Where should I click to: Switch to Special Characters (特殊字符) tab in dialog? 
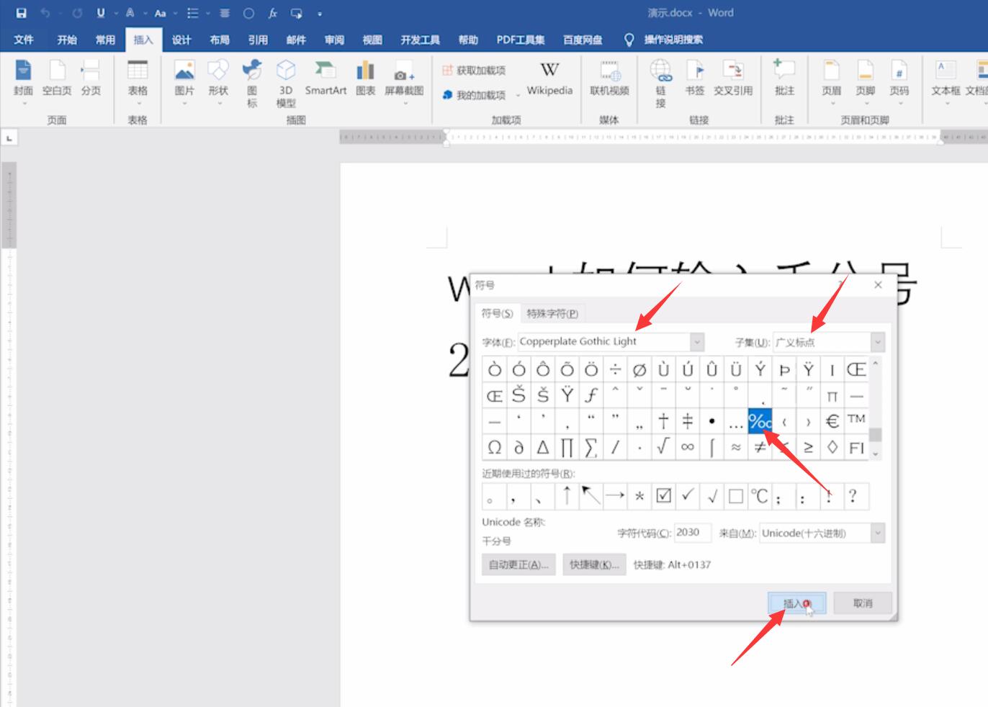pyautogui.click(x=552, y=313)
